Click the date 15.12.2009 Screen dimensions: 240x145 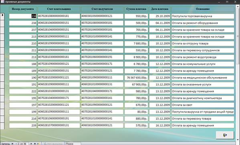(159, 119)
